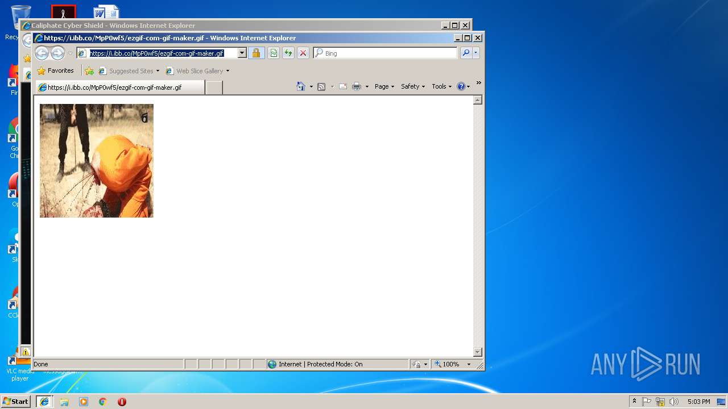728x409 pixels.
Task: Expand the zoom level dropdown arrow
Action: [469, 364]
